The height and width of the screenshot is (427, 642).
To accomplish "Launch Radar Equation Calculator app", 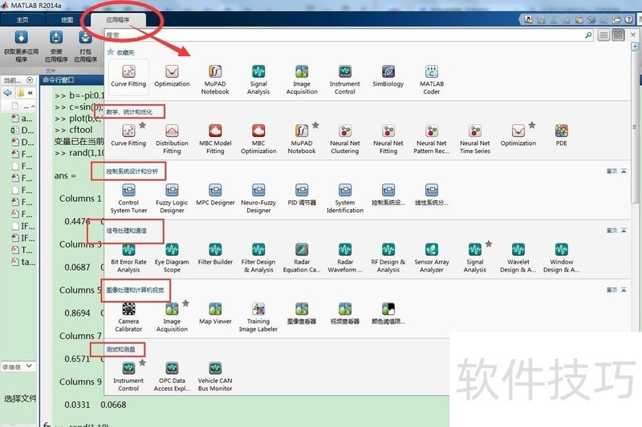I will coord(302,258).
